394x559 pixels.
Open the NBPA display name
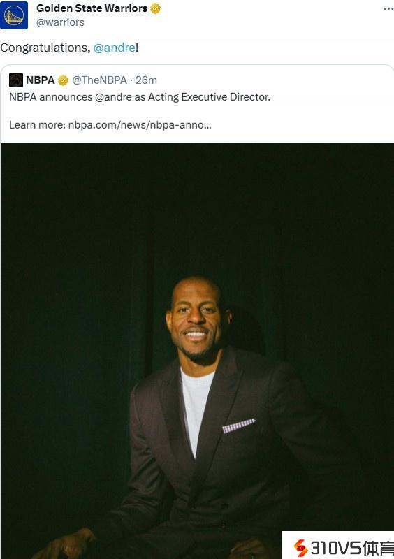[x=41, y=80]
